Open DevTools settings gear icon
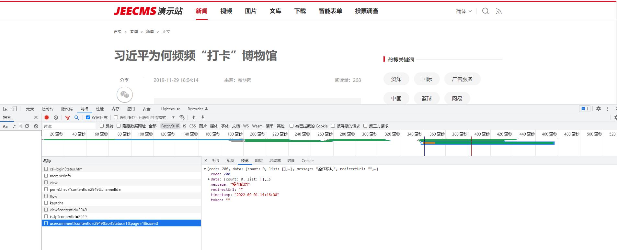617x250 pixels. tap(599, 109)
